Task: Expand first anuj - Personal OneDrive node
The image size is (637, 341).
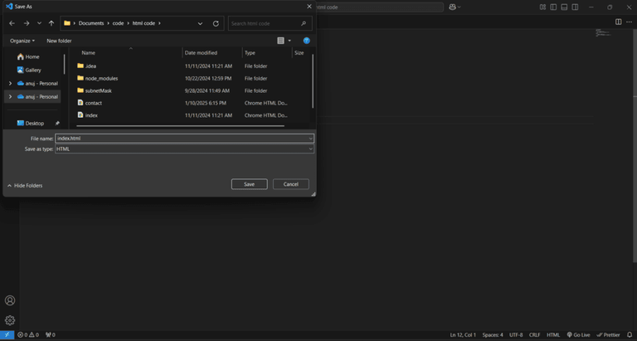Action: [10, 83]
